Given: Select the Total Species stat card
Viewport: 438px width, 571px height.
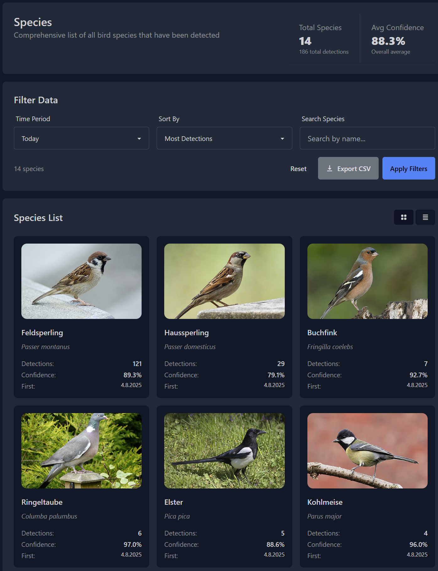Looking at the screenshot, I should point(323,39).
